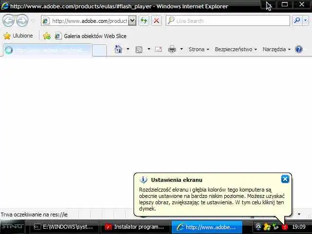Open a new blank tab
The image size is (312, 234).
[x=99, y=50]
